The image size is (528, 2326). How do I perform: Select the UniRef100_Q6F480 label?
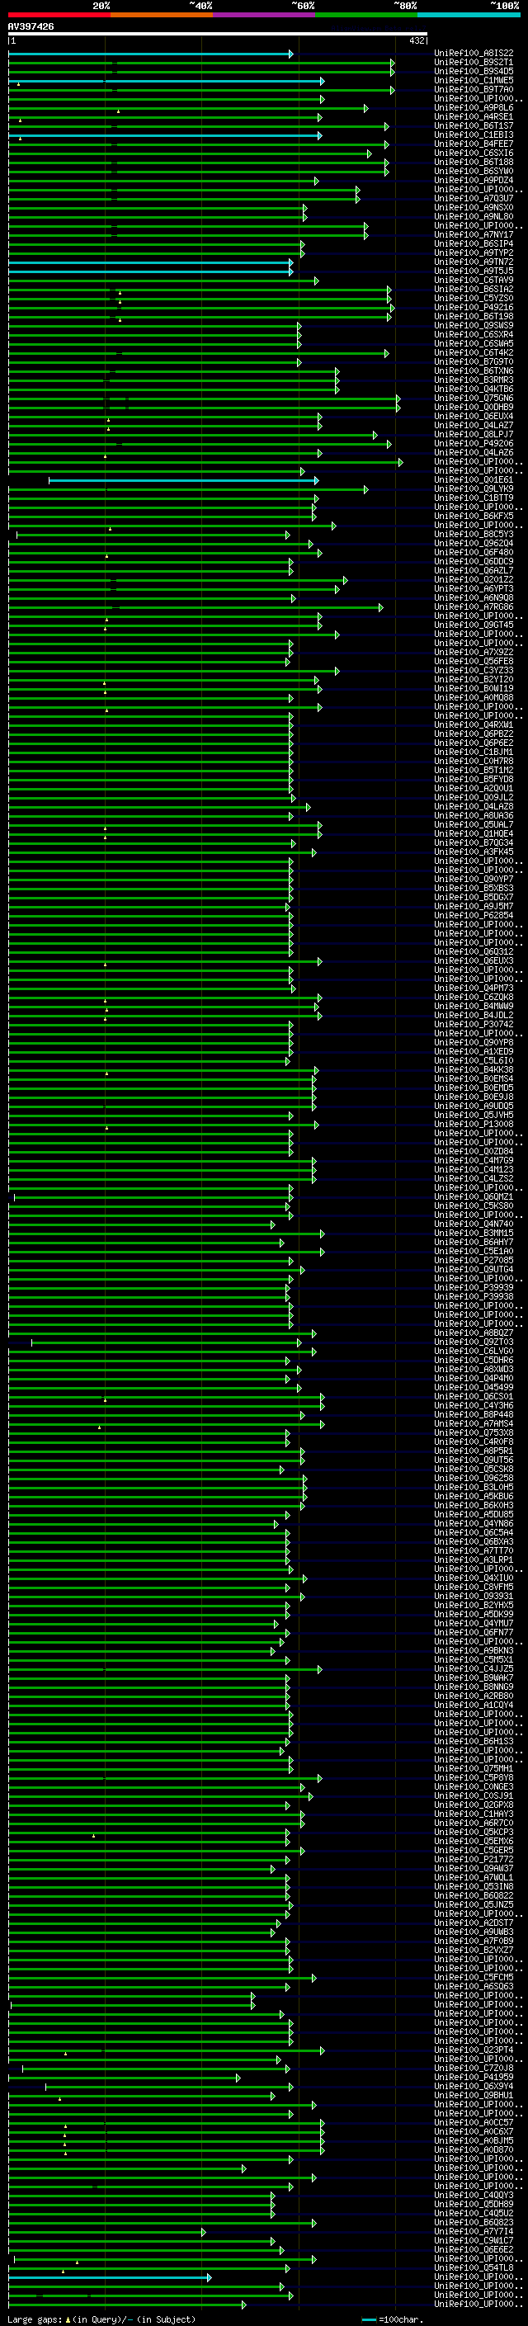(474, 553)
